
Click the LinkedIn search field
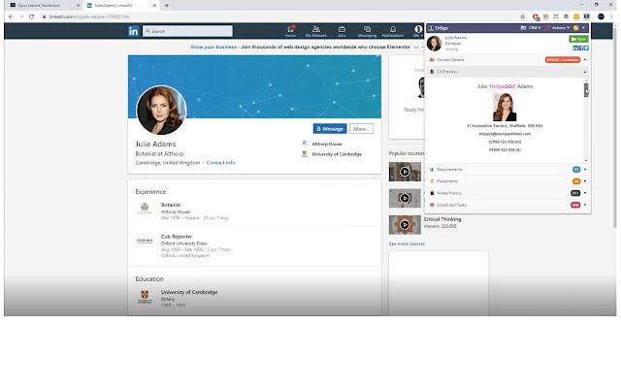187,31
